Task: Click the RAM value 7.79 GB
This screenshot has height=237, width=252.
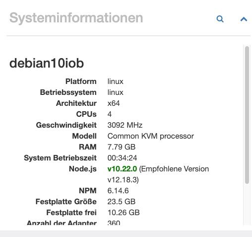Action: click(x=122, y=147)
